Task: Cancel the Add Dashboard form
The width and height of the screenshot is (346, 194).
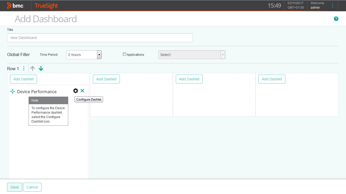Action: click(32, 187)
